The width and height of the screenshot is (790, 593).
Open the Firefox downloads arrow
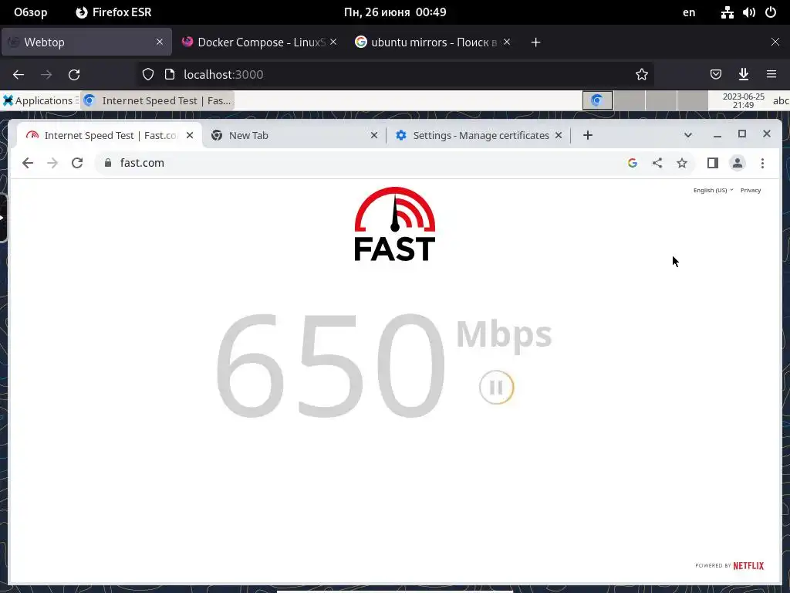(x=744, y=74)
